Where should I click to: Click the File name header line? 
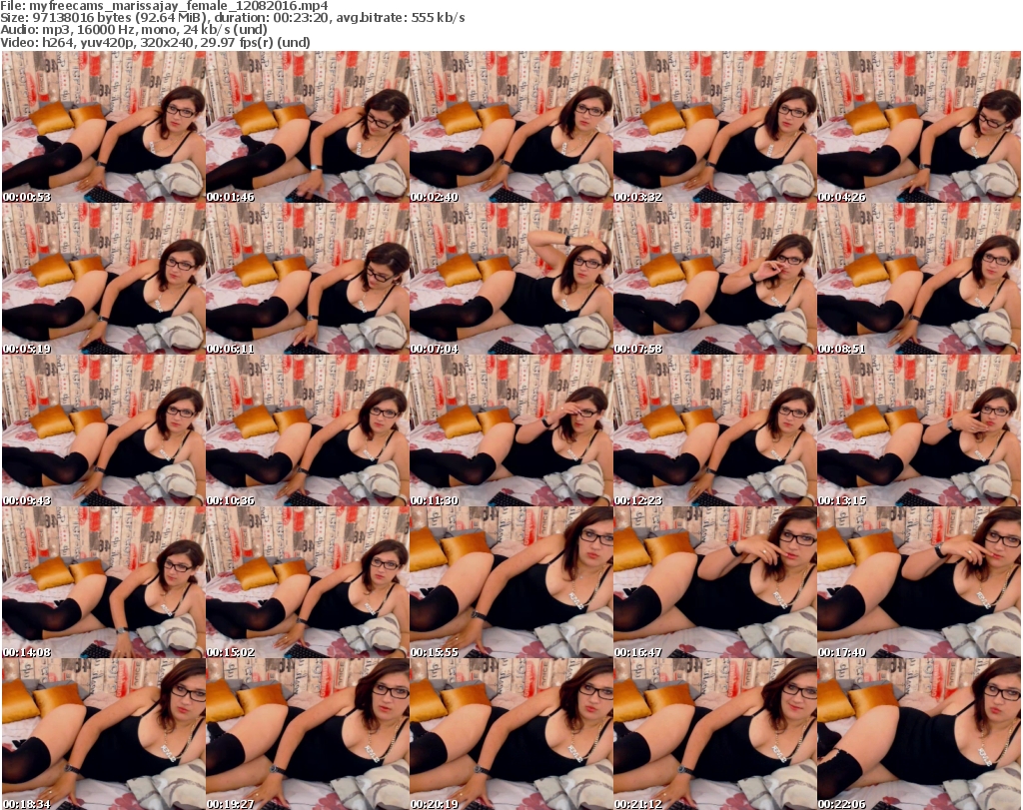(x=164, y=6)
